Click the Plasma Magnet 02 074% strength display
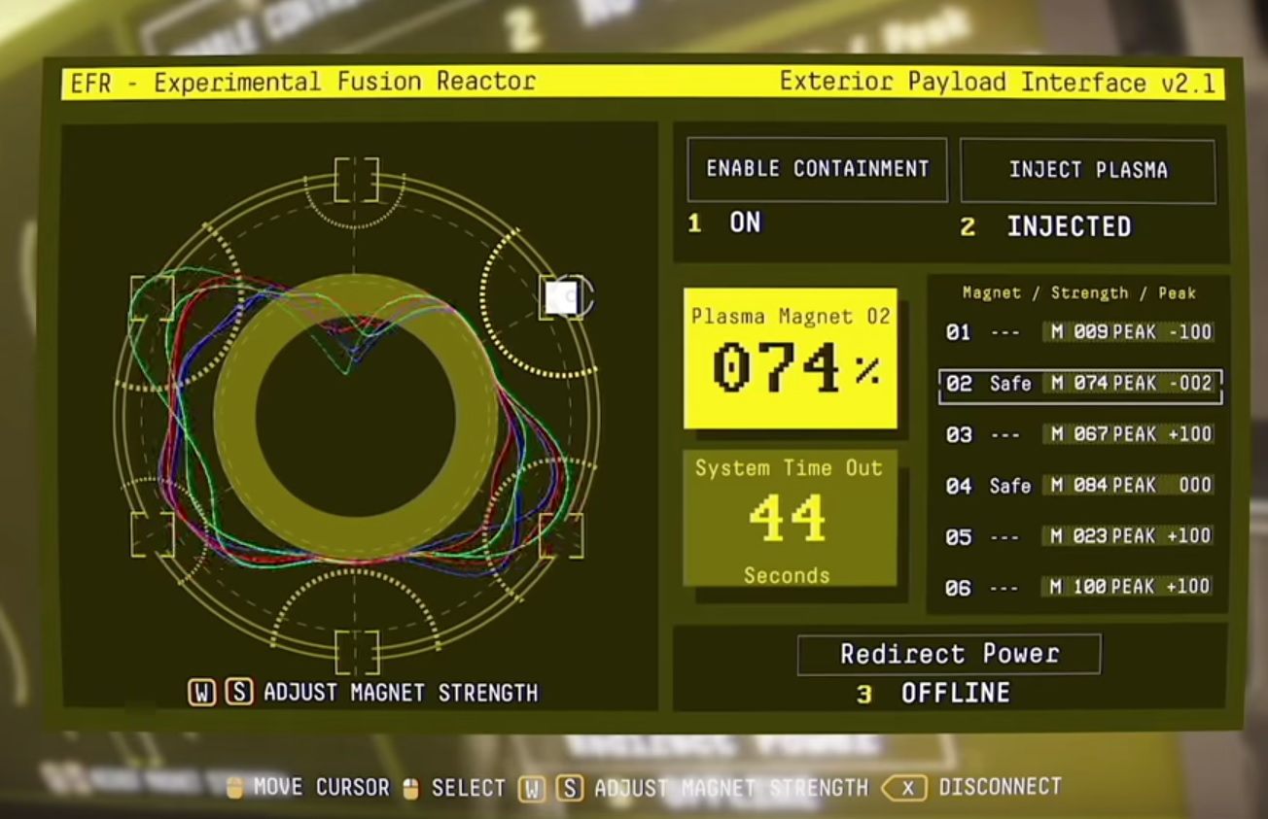This screenshot has height=819, width=1268. tap(792, 358)
